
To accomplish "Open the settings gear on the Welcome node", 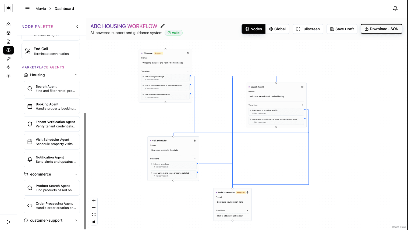I will coord(188,53).
